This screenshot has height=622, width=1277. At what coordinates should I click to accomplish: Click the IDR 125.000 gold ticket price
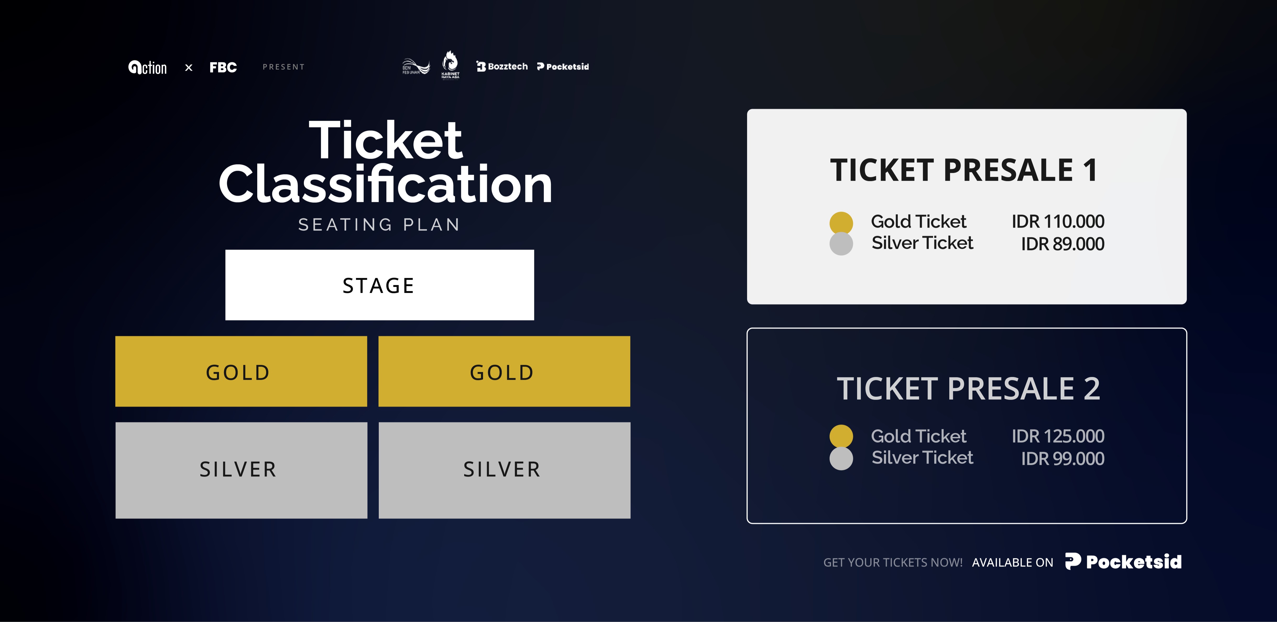point(1057,436)
